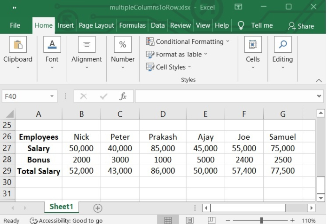Open the Cell Styles dropdown arrow
This screenshot has height=224, width=329.
tap(189, 67)
